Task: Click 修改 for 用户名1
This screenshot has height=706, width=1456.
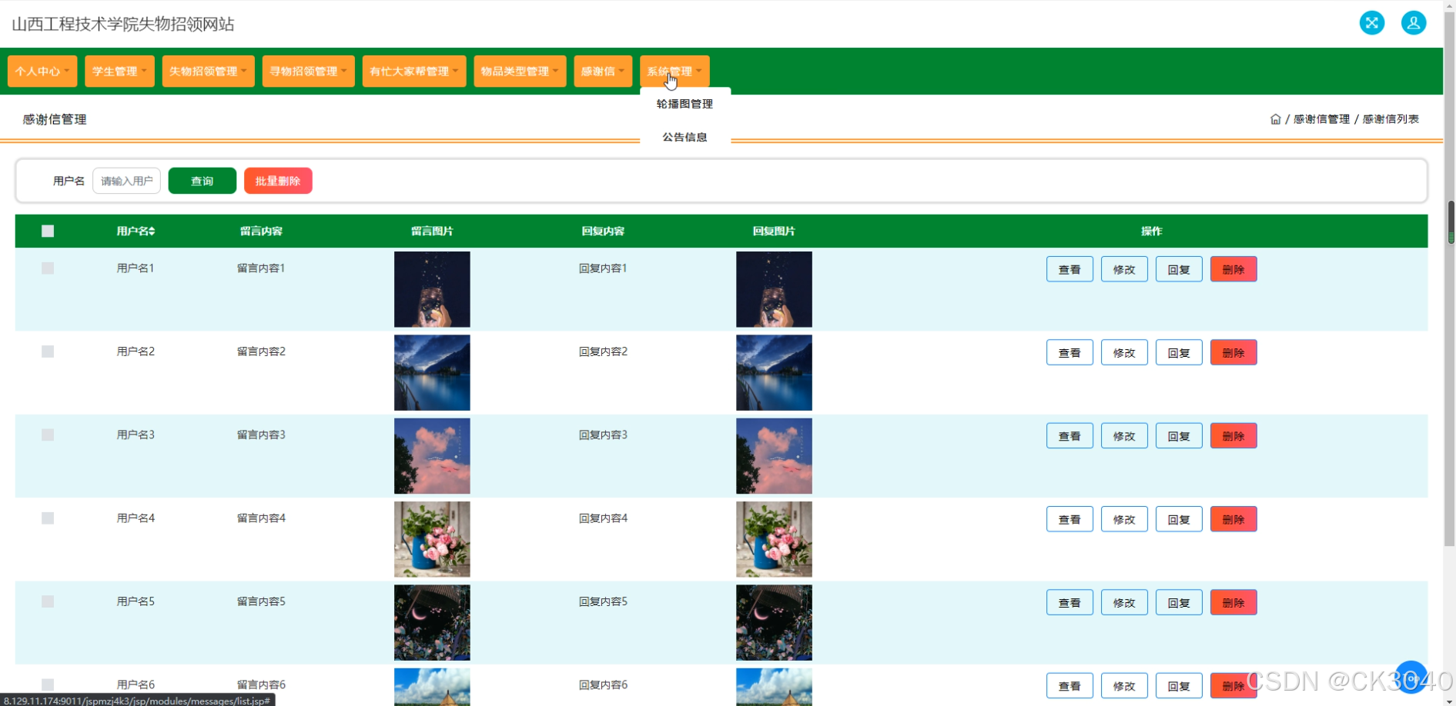Action: tap(1124, 269)
